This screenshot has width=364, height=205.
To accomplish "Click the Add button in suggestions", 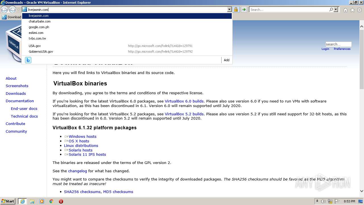I will [x=227, y=60].
